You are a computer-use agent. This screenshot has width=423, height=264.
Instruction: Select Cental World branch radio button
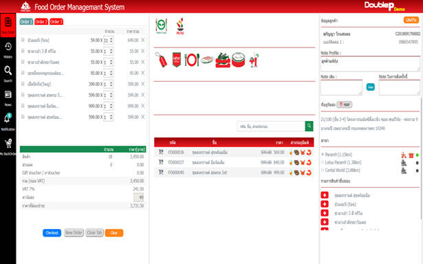323,170
